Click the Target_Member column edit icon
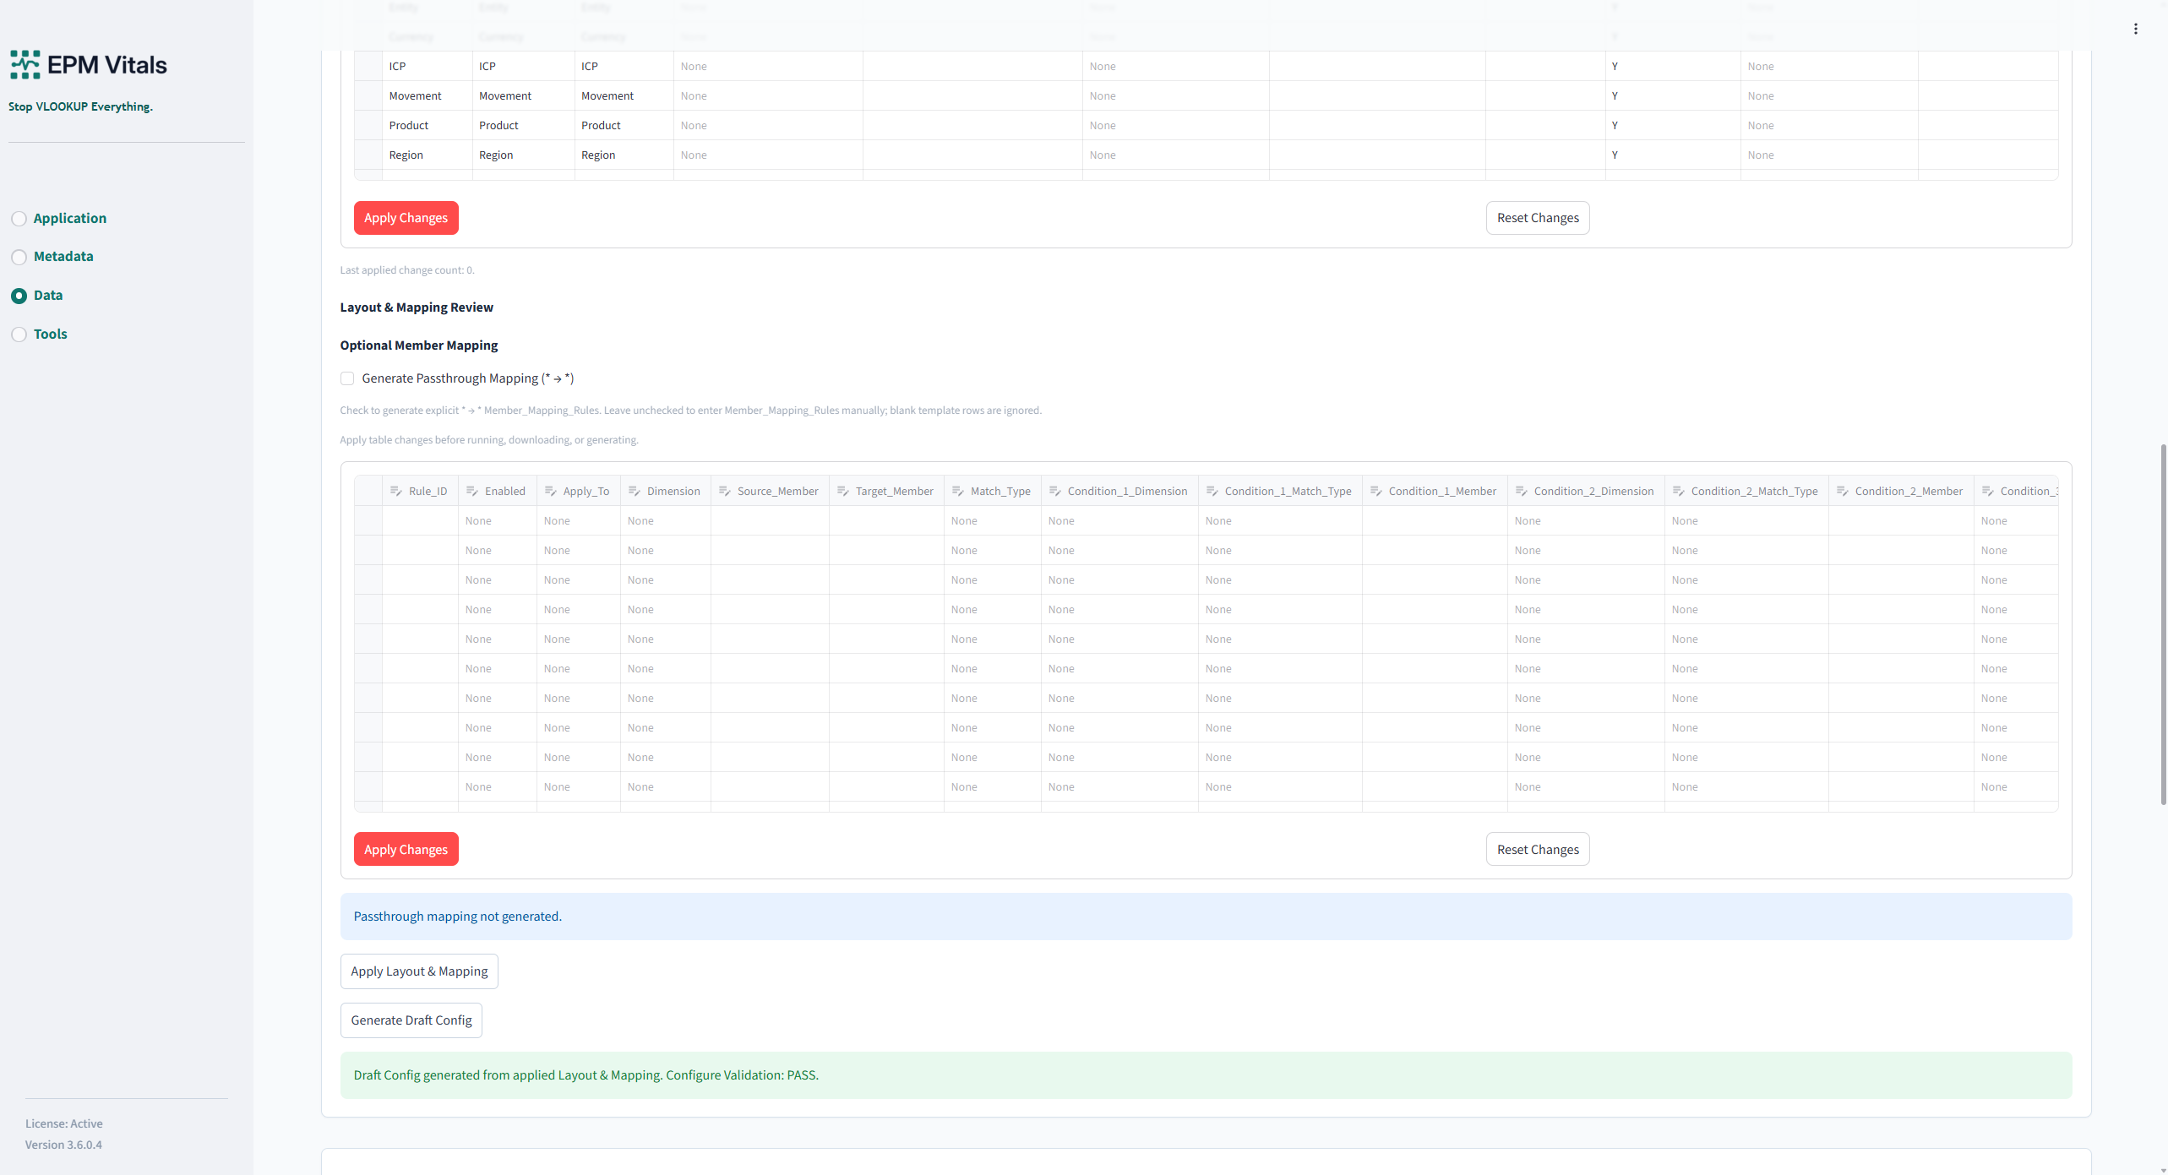Image resolution: width=2168 pixels, height=1175 pixels. pyautogui.click(x=842, y=491)
